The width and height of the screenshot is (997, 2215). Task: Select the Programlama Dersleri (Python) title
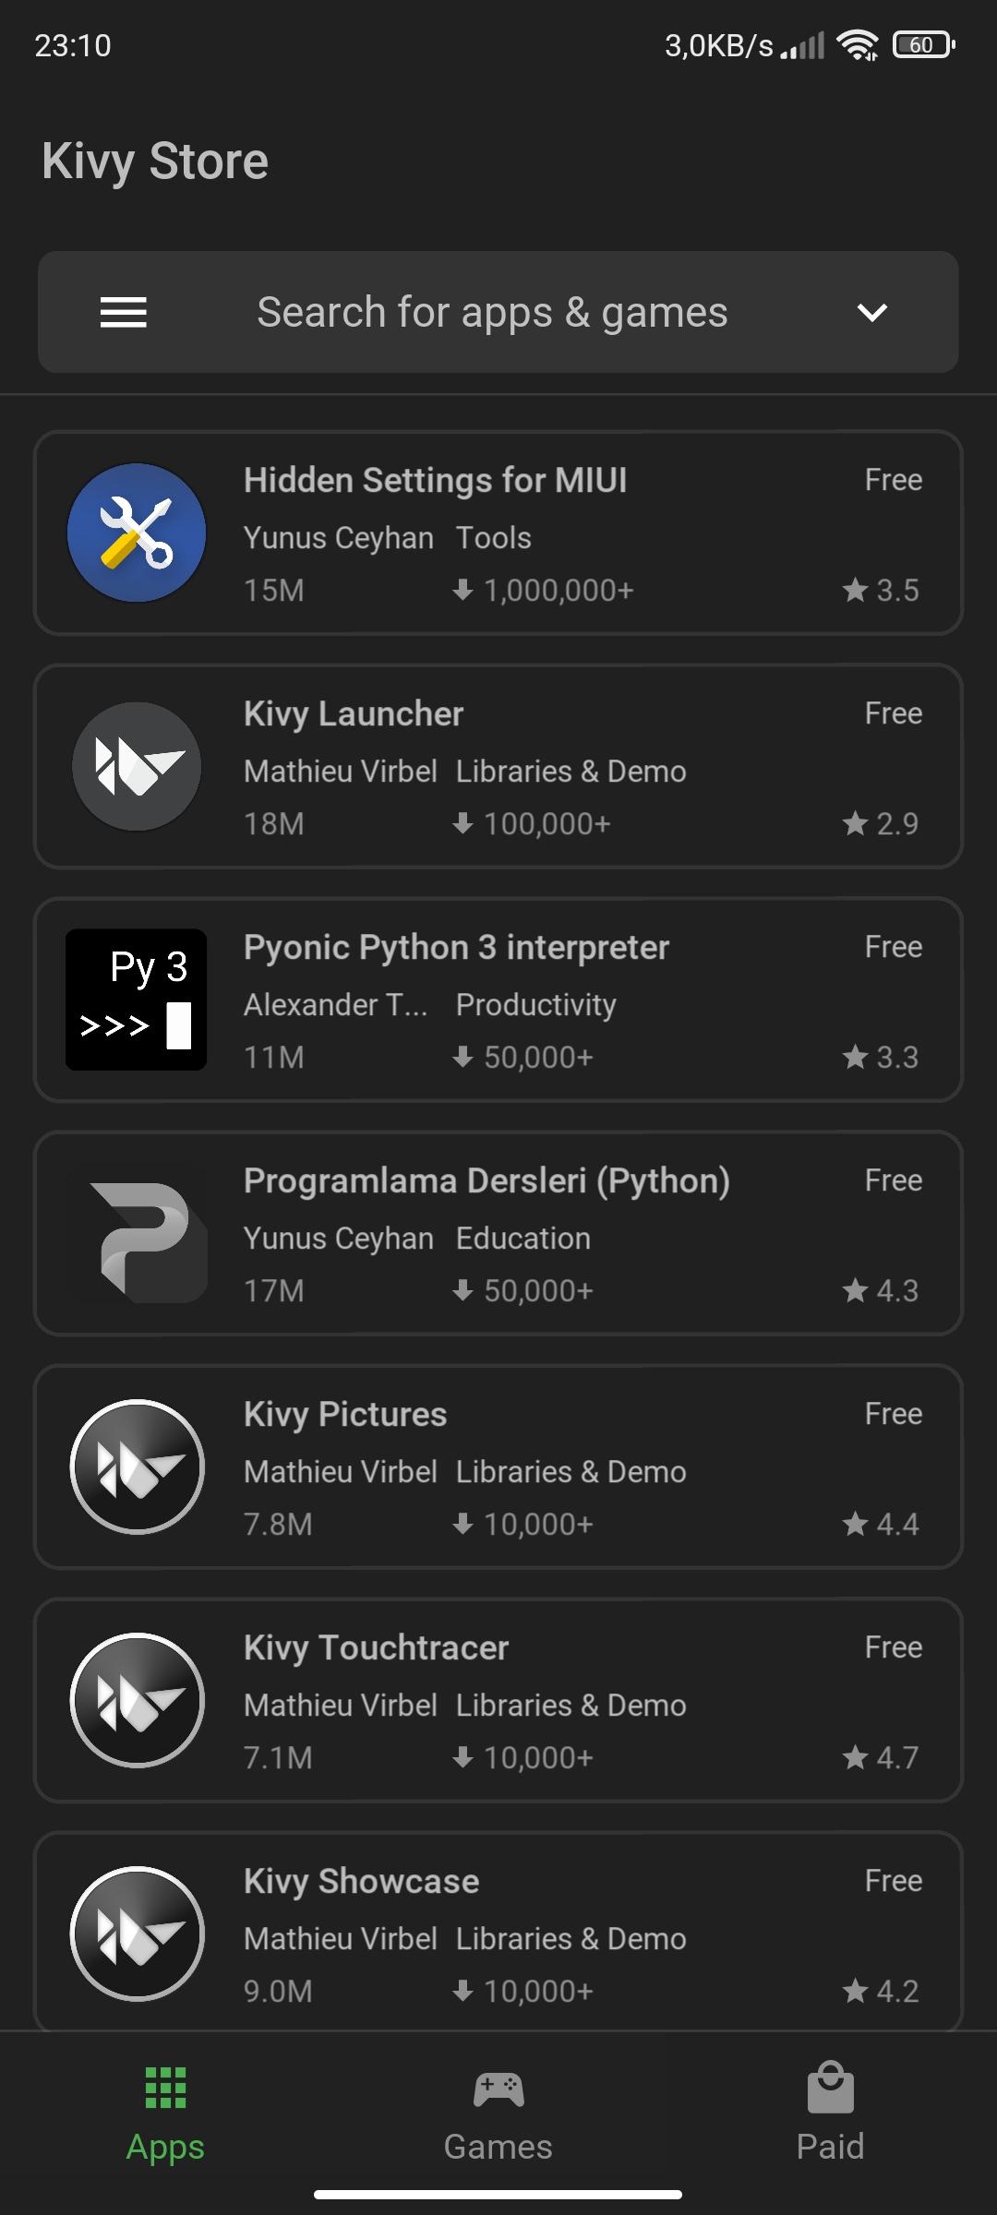[486, 1181]
